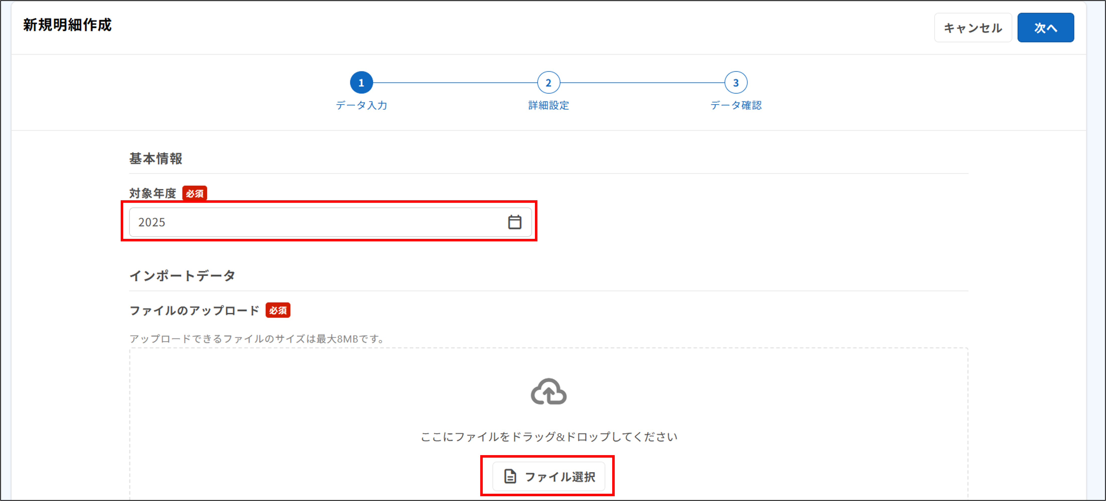Click the データ入力 step label
This screenshot has height=501, width=1106.
(362, 106)
